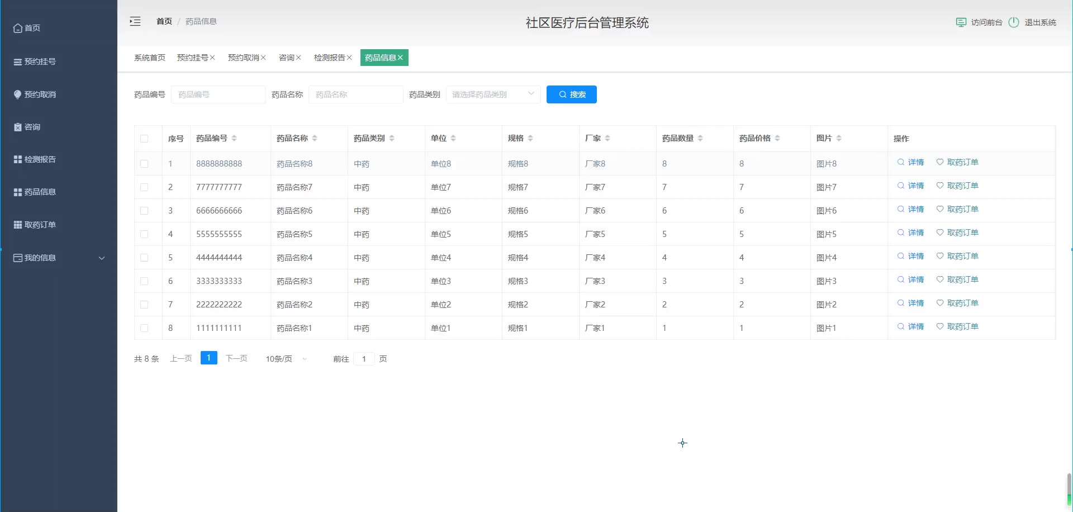
Task: Click the power icon to log out
Action: click(1013, 22)
